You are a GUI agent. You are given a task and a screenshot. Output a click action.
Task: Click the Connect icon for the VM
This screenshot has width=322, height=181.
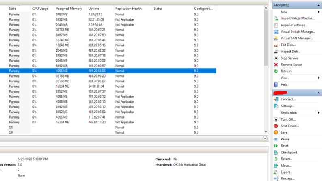[x=276, y=99]
